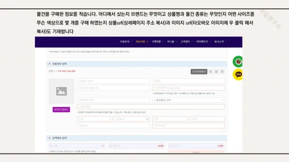
Task: Click the product image placeholder thumbnail
Action: [61, 91]
